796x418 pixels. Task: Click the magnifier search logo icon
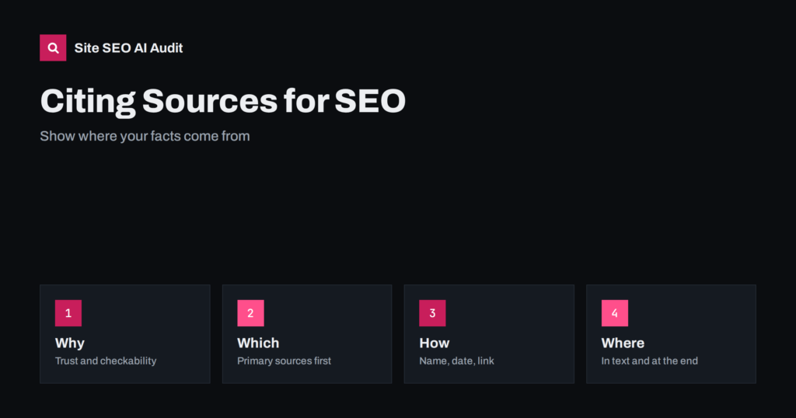coord(53,47)
